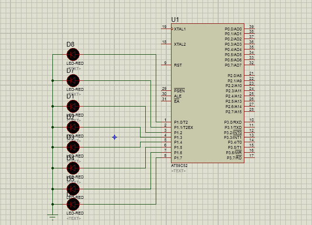Select the P3.7/RD pin
Viewport: 312px width, 225px height.
[234, 157]
